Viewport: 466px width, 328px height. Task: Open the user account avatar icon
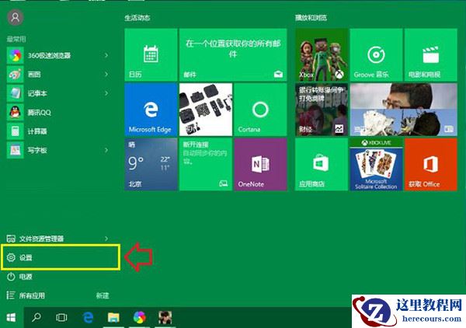16,18
